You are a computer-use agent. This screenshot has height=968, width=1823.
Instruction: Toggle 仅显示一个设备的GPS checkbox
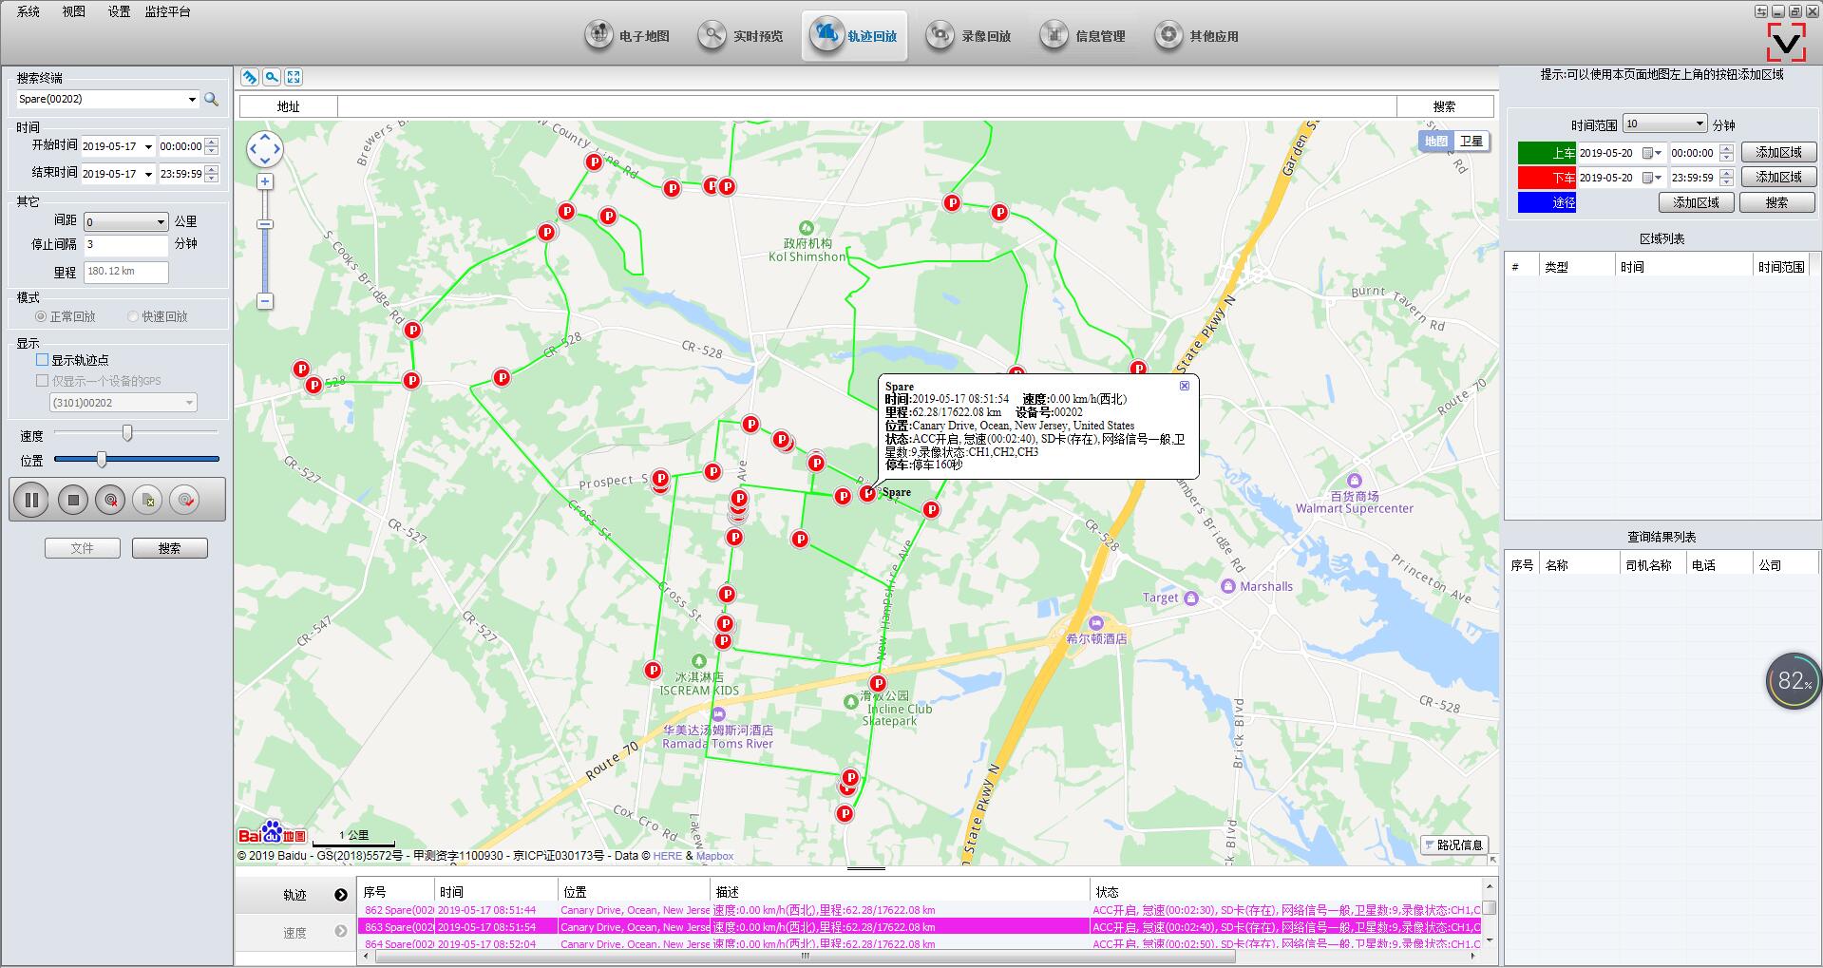coord(42,381)
